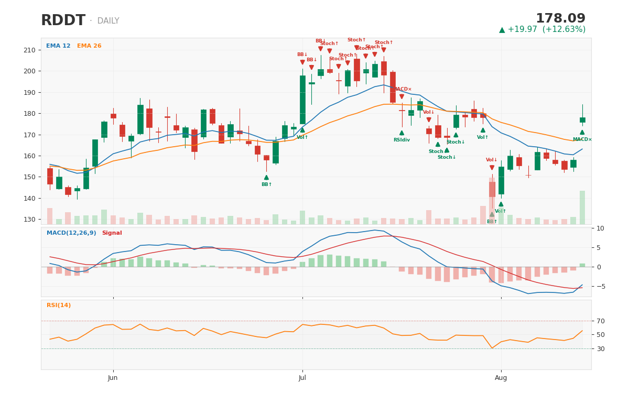Toggle the Signal line legend label
The height and width of the screenshot is (393, 629).
[112, 233]
